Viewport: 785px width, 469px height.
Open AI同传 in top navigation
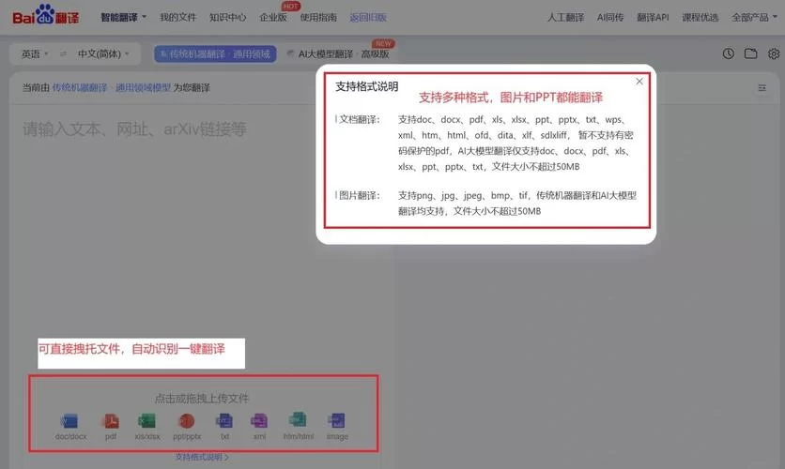[x=610, y=18]
